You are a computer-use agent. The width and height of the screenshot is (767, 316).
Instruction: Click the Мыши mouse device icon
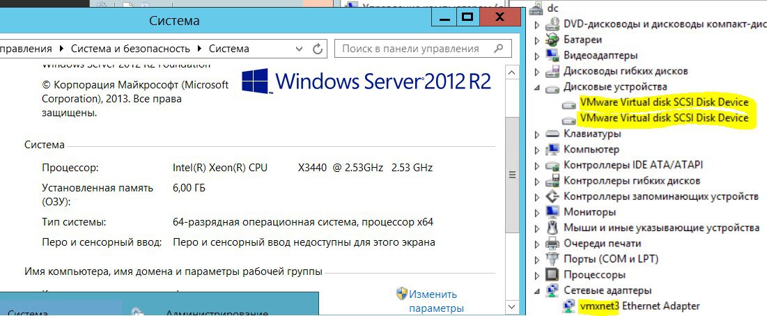click(x=552, y=228)
